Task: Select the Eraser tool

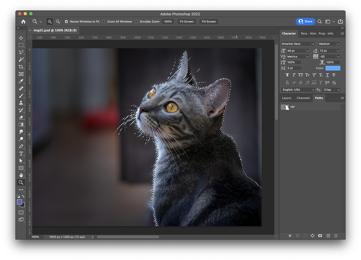Action: [x=21, y=117]
